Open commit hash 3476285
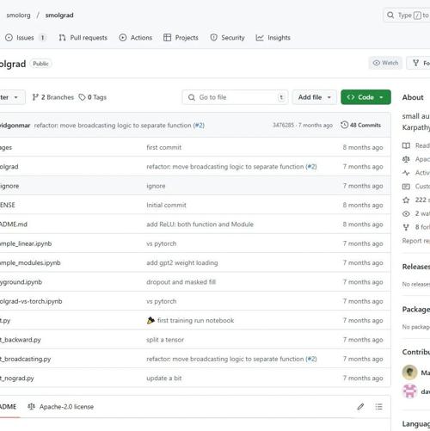The width and height of the screenshot is (430, 431). [283, 125]
